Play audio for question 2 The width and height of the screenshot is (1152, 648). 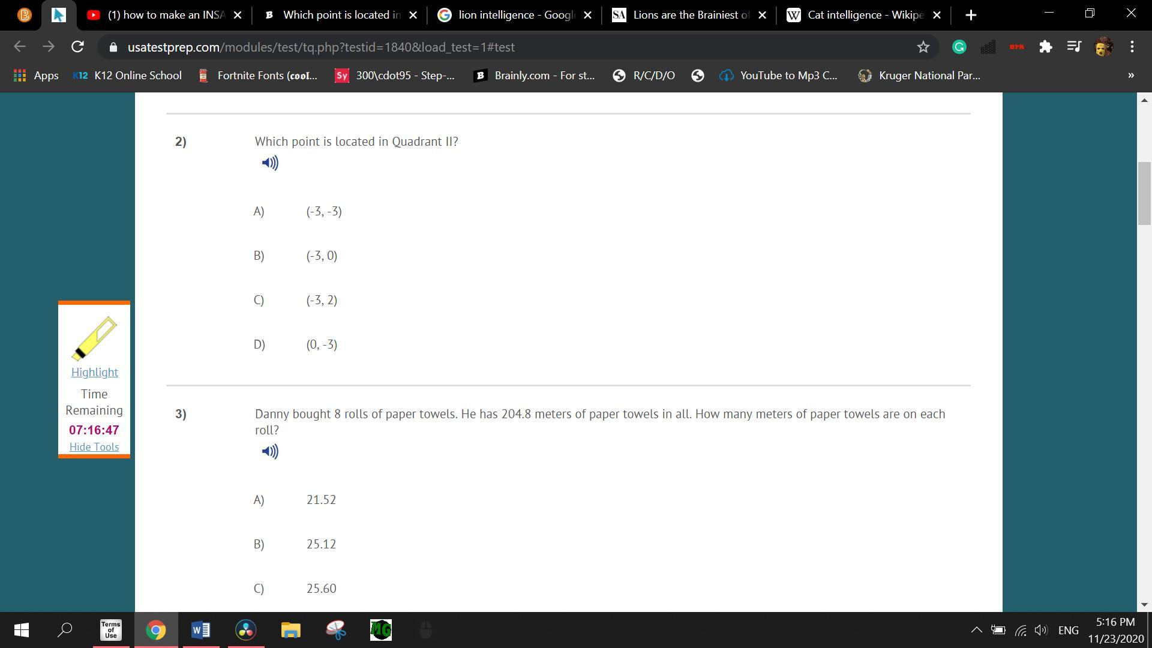tap(270, 163)
